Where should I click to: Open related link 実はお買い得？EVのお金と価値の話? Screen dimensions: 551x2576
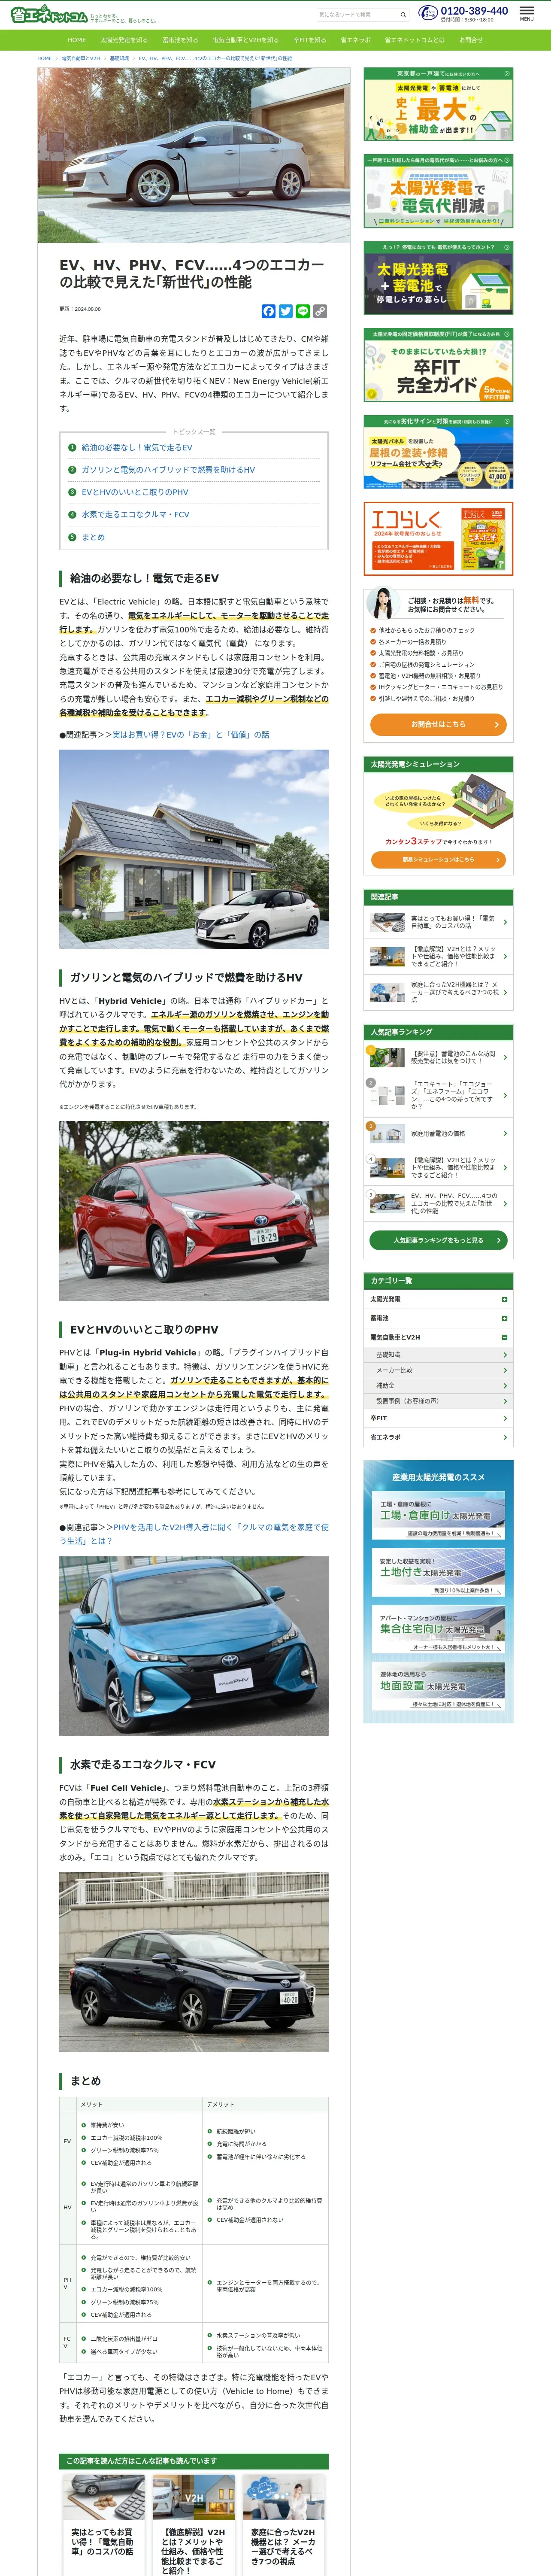(x=190, y=735)
